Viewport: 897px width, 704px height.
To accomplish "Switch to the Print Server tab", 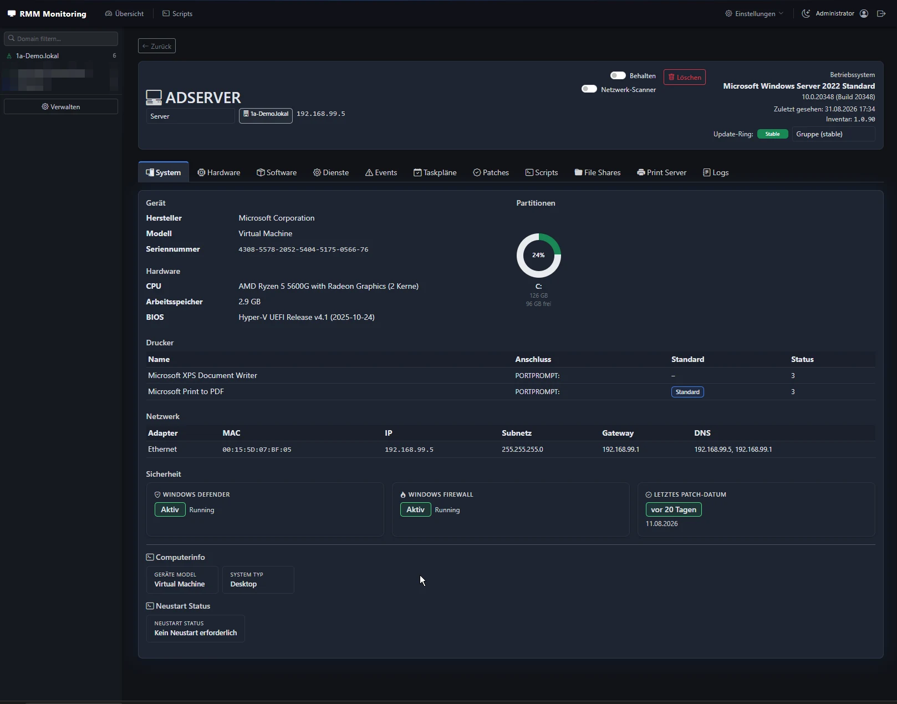I will coord(662,172).
